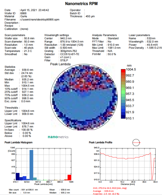
Task: Select the FWHM value 50.0 %
Action: (x=112, y=54)
